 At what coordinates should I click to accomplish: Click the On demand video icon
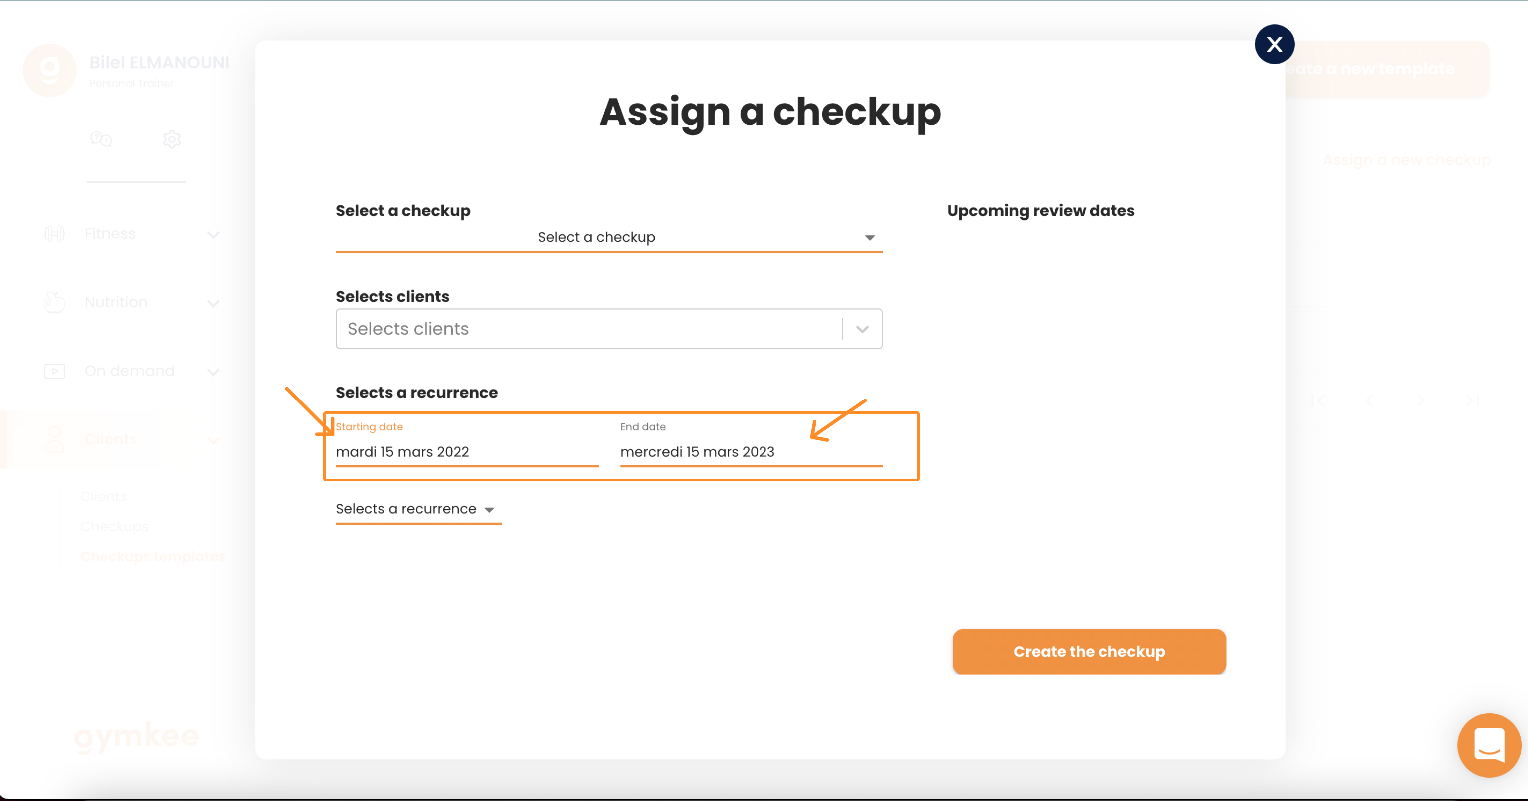pos(54,371)
